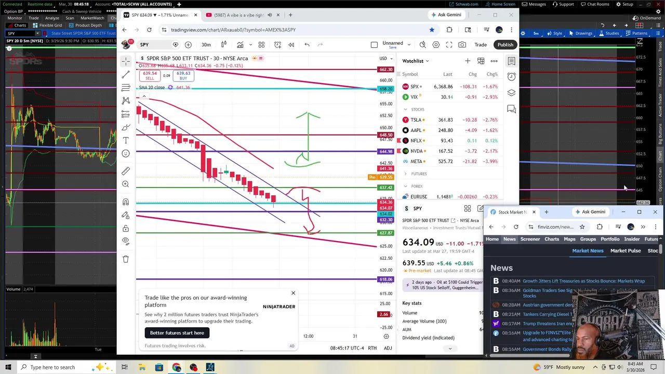Switch to Market Pulse on Finviz news
The width and height of the screenshot is (665, 374).
pyautogui.click(x=626, y=251)
